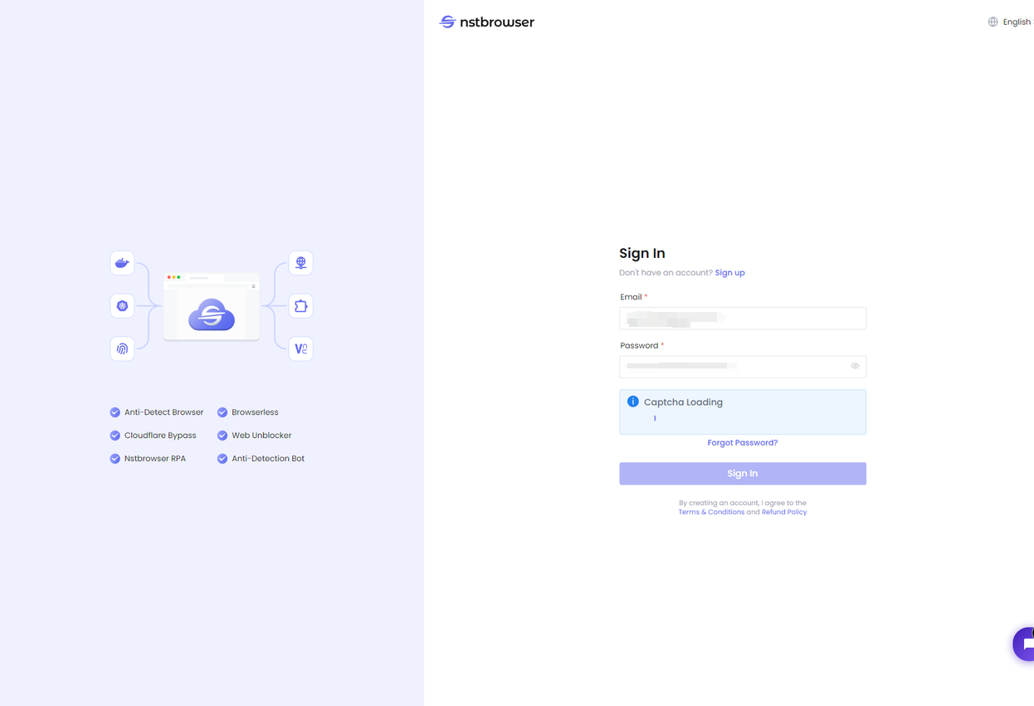Open the Sign up link
1034x706 pixels.
tap(729, 273)
